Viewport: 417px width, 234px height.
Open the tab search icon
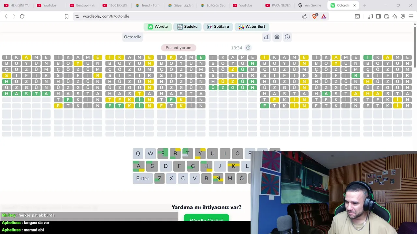pyautogui.click(x=357, y=16)
